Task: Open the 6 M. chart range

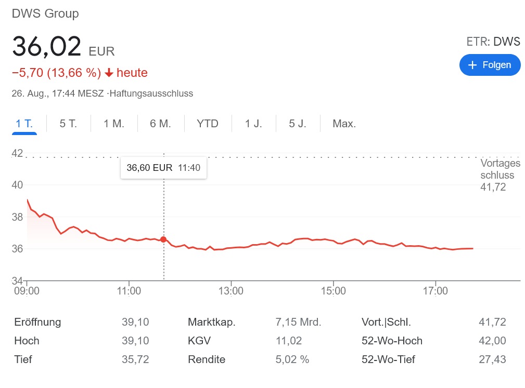Action: pos(160,124)
